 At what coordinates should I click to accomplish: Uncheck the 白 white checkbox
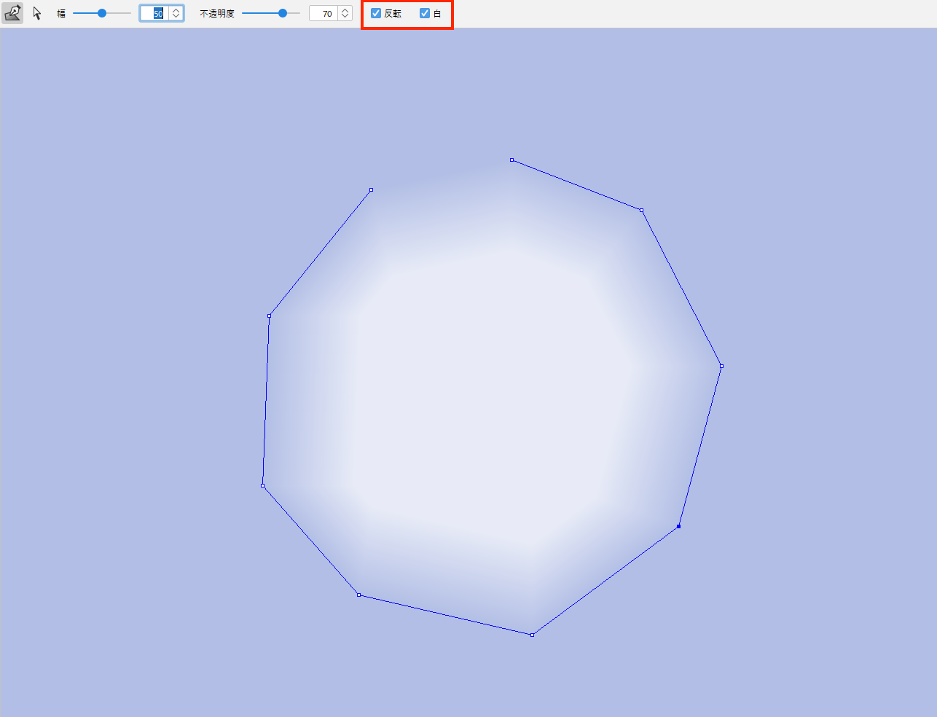(425, 13)
